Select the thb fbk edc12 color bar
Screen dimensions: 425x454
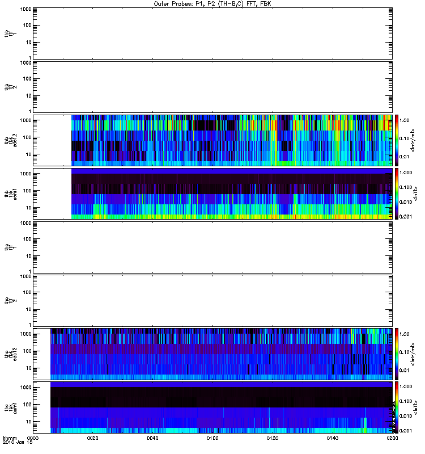coord(397,140)
